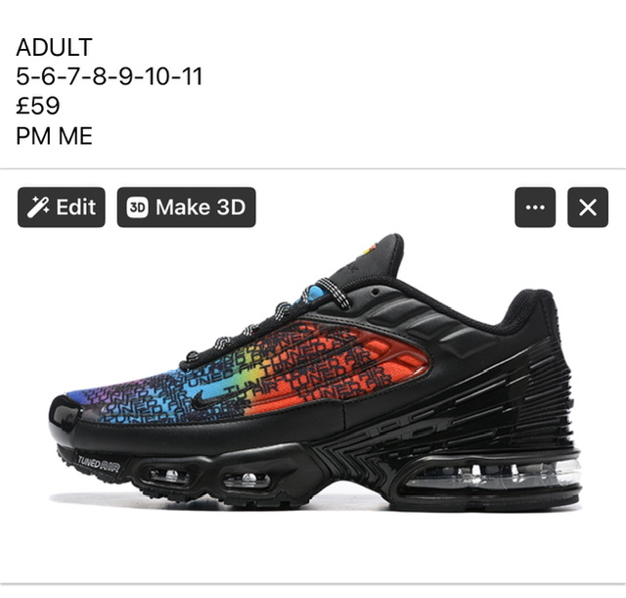
Task: Click the Tuned Air logo on the sole
Action: click(x=98, y=464)
